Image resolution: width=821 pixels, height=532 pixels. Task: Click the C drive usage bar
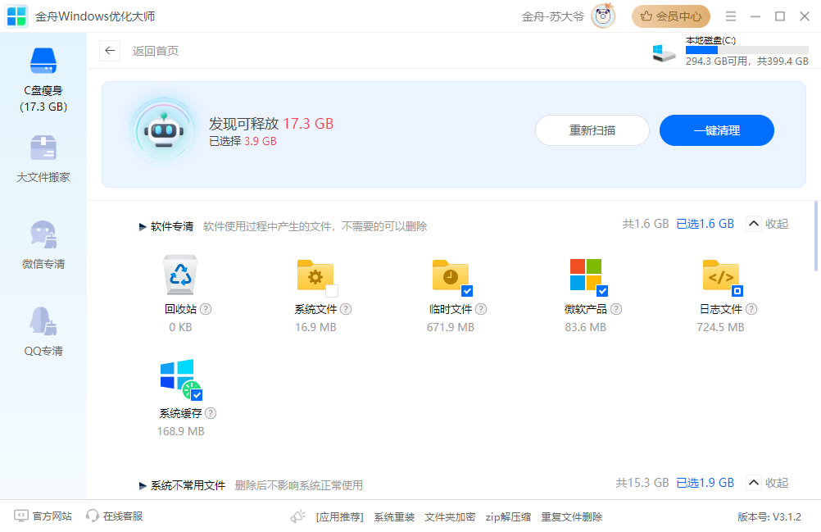pyautogui.click(x=747, y=50)
